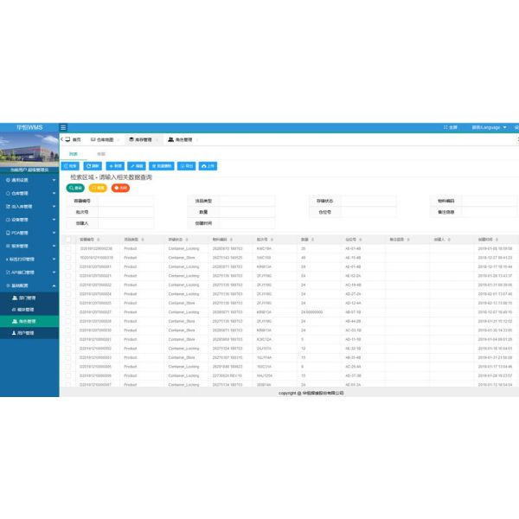The image size is (519, 519).
Task: Click the WMS logo title
Action: tap(29, 127)
